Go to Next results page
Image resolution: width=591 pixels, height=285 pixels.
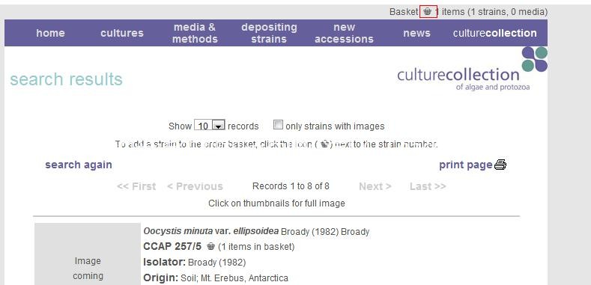click(x=375, y=186)
